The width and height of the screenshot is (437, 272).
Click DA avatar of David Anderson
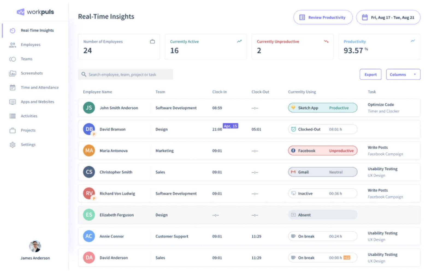coord(89,258)
